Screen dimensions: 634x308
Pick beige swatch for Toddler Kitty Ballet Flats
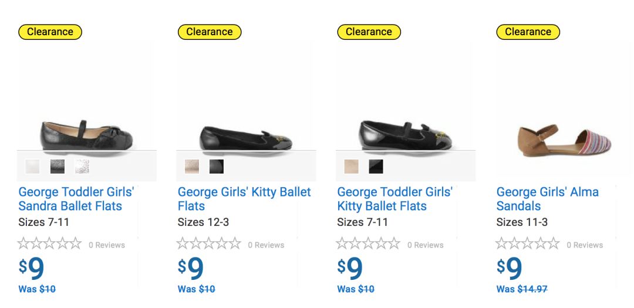[351, 167]
